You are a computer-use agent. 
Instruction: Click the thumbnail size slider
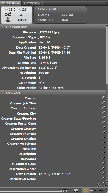coord(31,191)
